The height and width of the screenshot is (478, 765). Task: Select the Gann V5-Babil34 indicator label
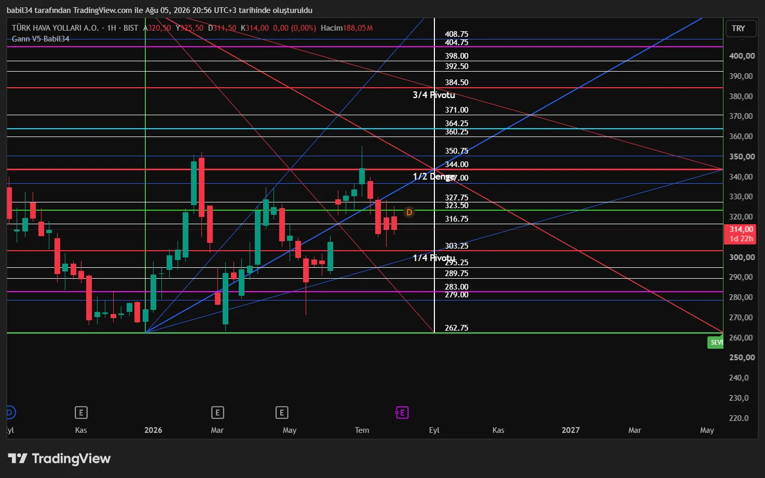click(40, 39)
